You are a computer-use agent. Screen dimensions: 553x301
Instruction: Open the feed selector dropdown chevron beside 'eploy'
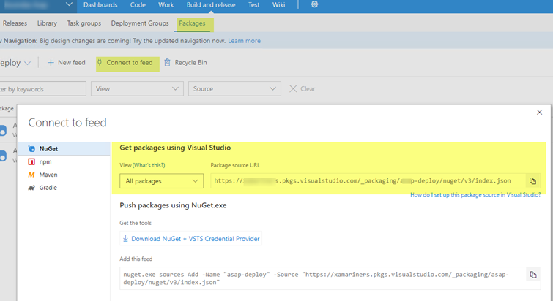coord(28,64)
